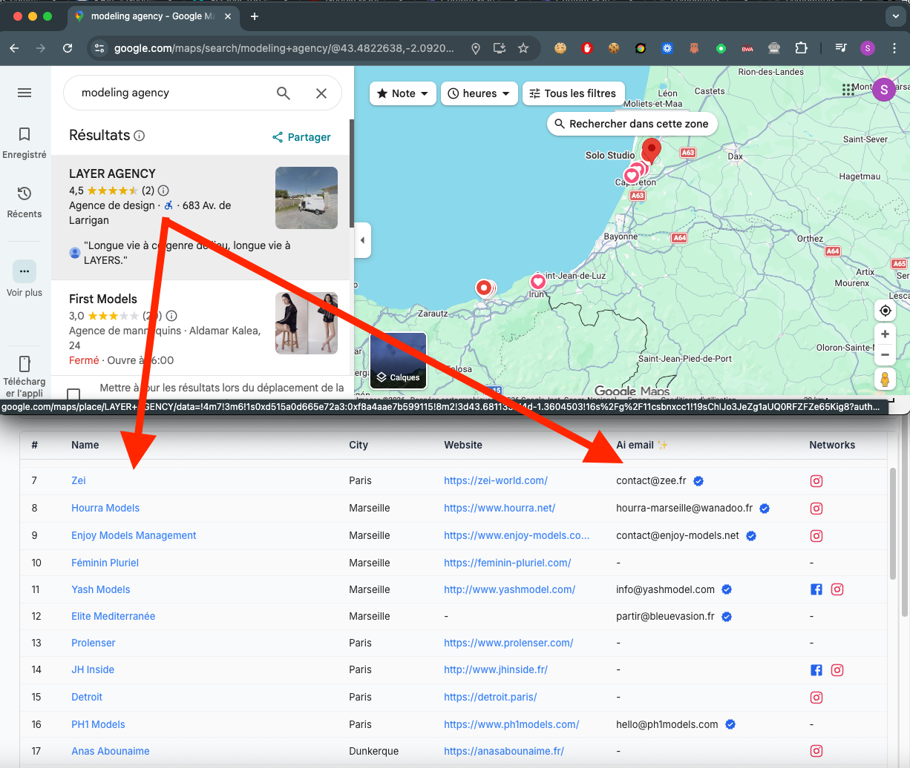
Task: Click the my-location recenter icon
Action: (885, 311)
